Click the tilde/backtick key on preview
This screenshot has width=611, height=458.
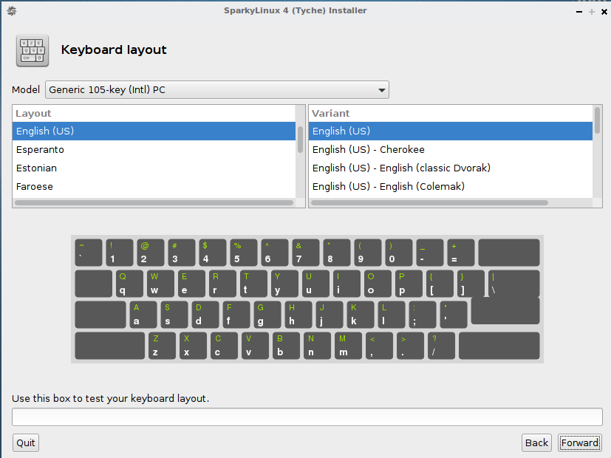click(89, 253)
